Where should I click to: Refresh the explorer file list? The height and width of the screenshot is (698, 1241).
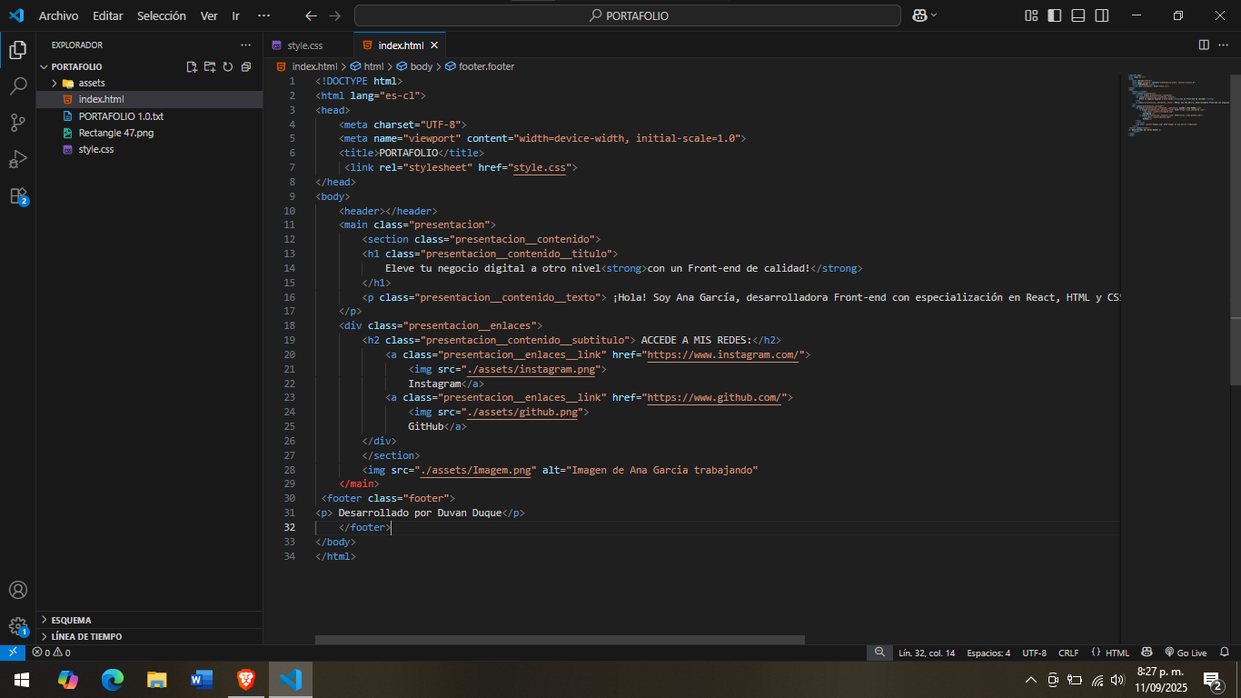[228, 66]
